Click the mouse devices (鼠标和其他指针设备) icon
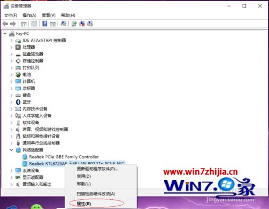This screenshot has height=209, width=269. [18, 136]
